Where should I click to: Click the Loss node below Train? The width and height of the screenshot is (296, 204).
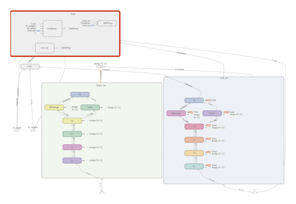[x=30, y=67]
